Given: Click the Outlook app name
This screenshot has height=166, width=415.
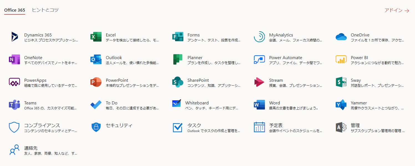Looking at the screenshot, I should coord(114,57).
